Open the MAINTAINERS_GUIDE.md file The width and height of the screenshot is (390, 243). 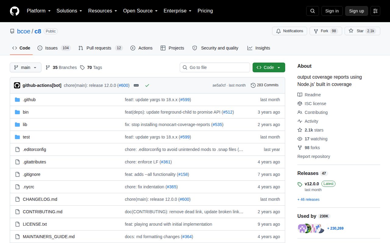tap(49, 237)
